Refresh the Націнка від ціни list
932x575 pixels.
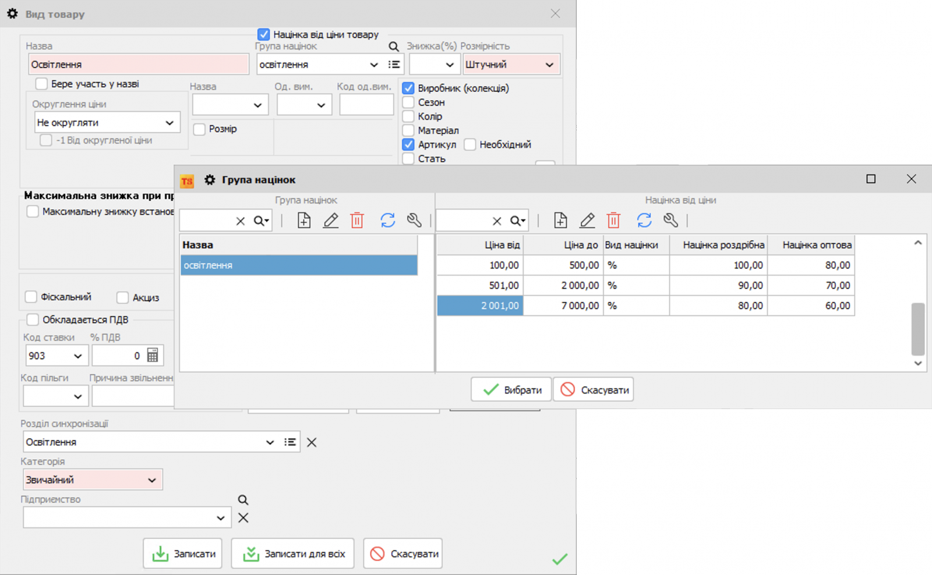click(x=644, y=221)
